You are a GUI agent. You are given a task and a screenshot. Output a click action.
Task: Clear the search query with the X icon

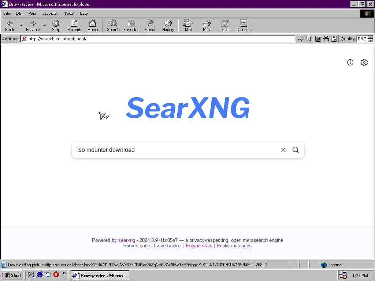point(283,150)
